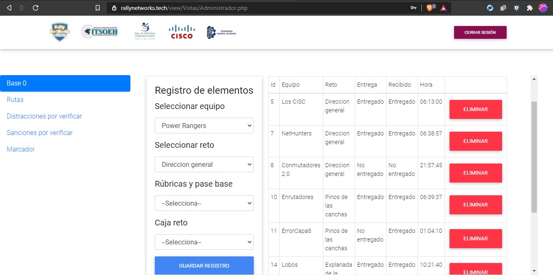This screenshot has height=275, width=553.
Task: Open the saved passwords key icon
Action: [x=413, y=8]
